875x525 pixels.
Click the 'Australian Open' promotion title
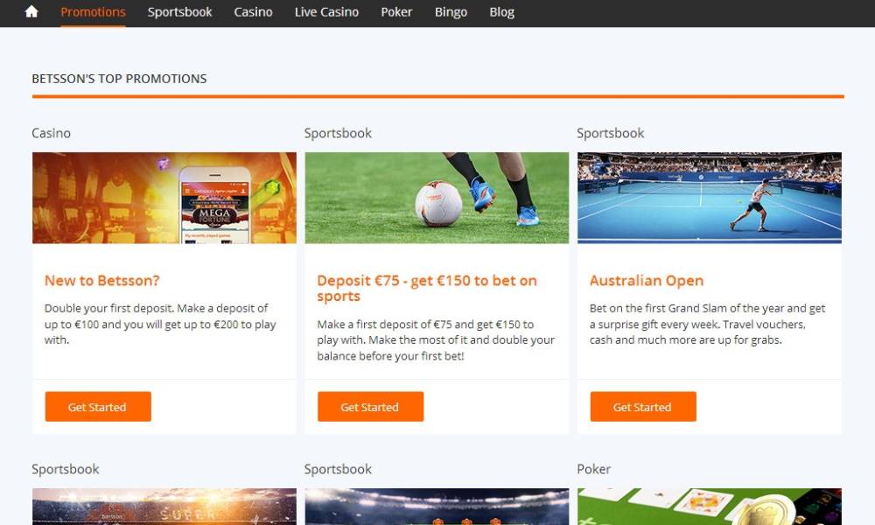click(647, 281)
